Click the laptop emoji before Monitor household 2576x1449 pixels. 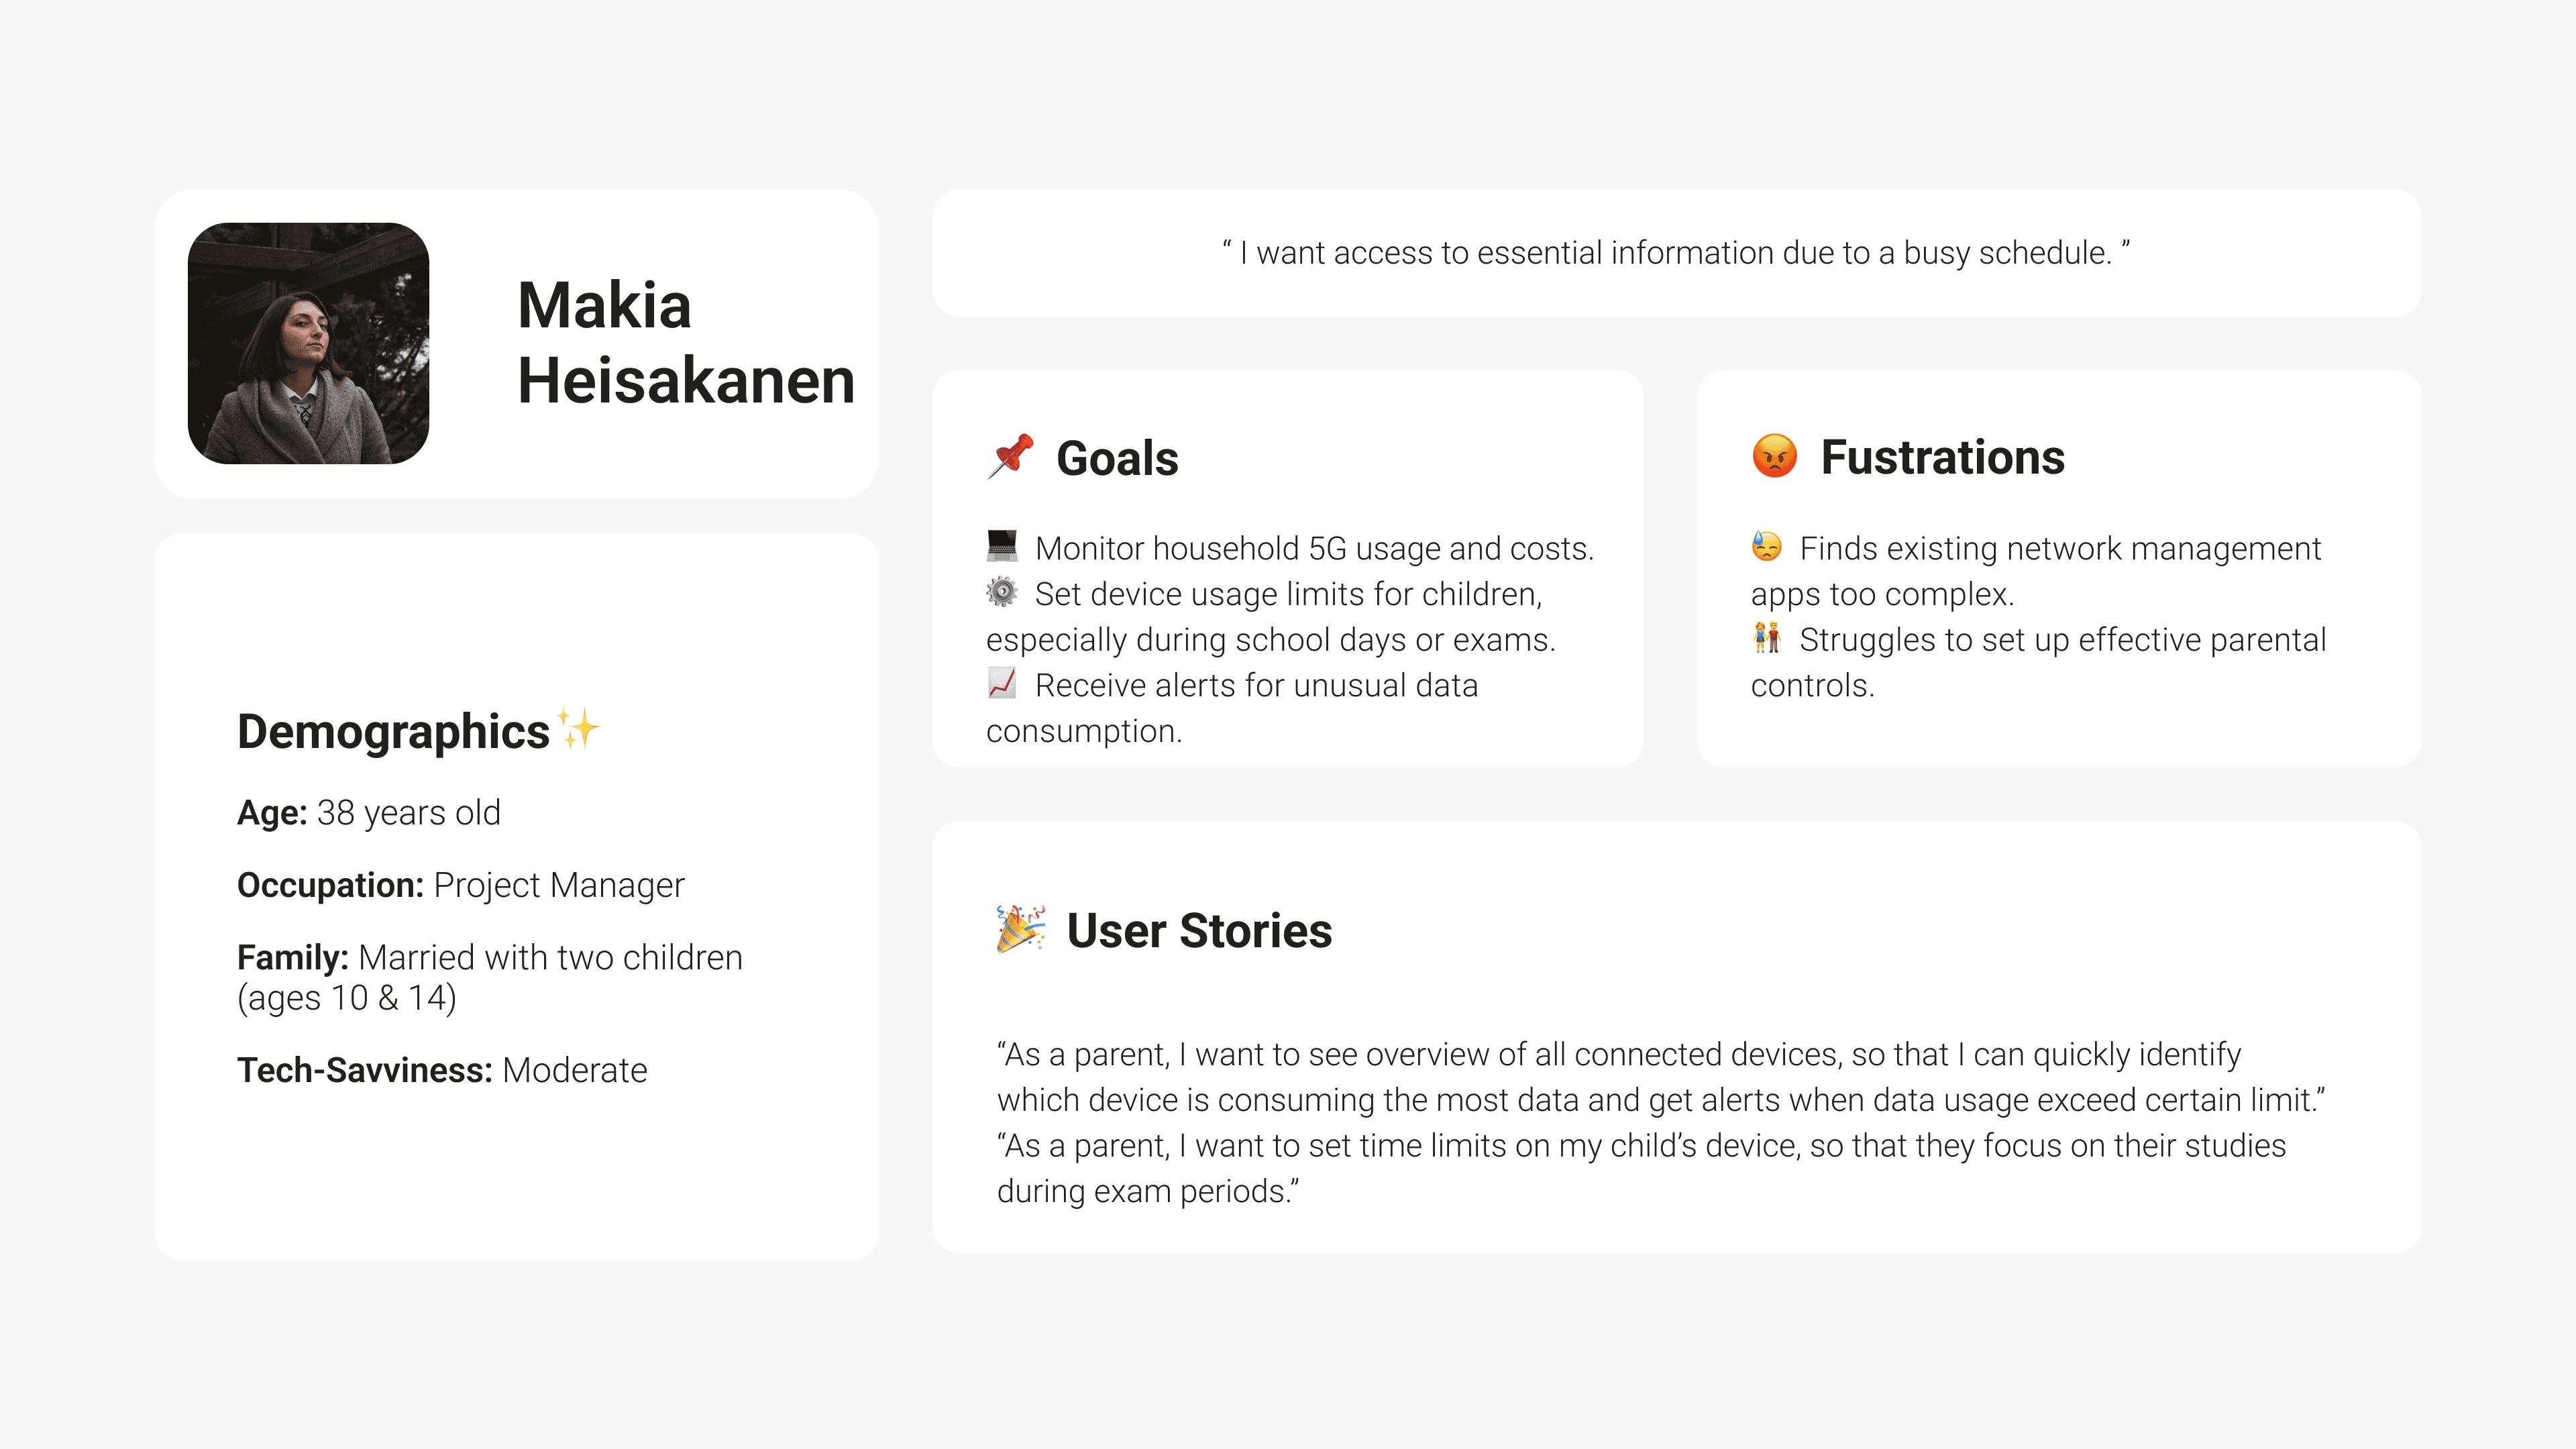tap(1002, 546)
